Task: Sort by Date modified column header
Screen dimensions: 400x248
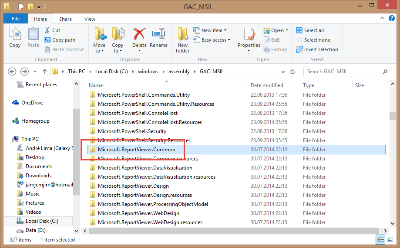Action: pyautogui.click(x=267, y=85)
